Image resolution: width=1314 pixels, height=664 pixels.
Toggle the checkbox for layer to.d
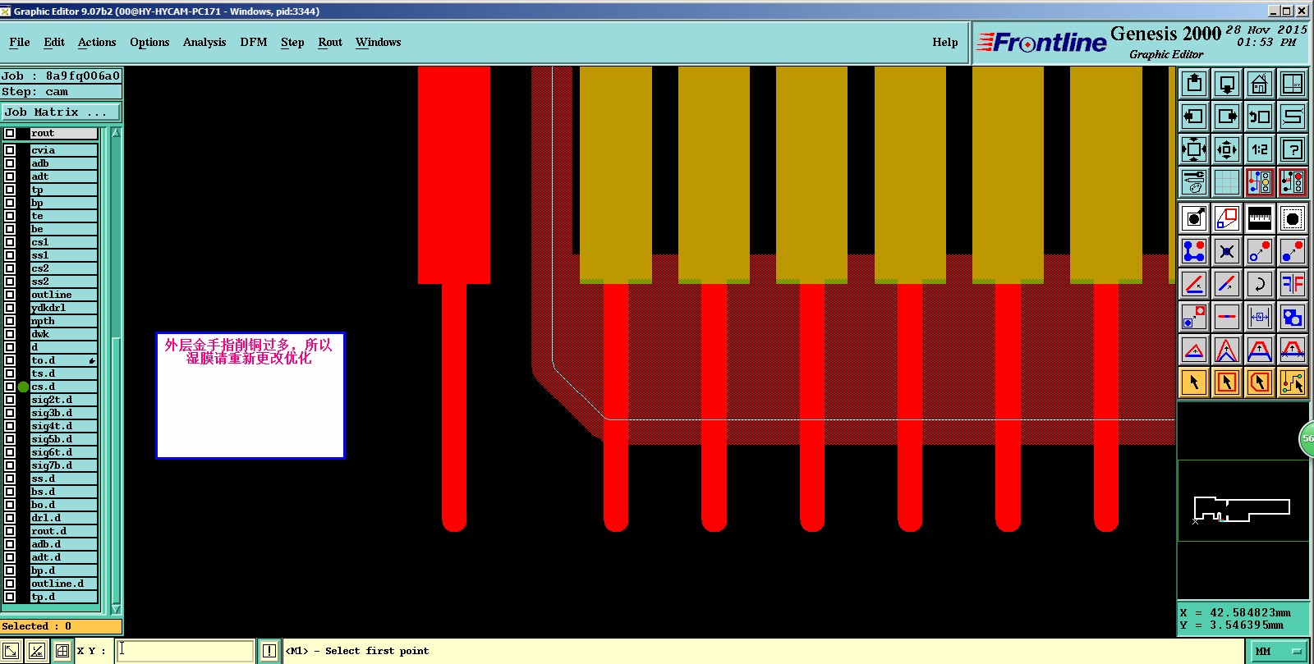click(10, 360)
